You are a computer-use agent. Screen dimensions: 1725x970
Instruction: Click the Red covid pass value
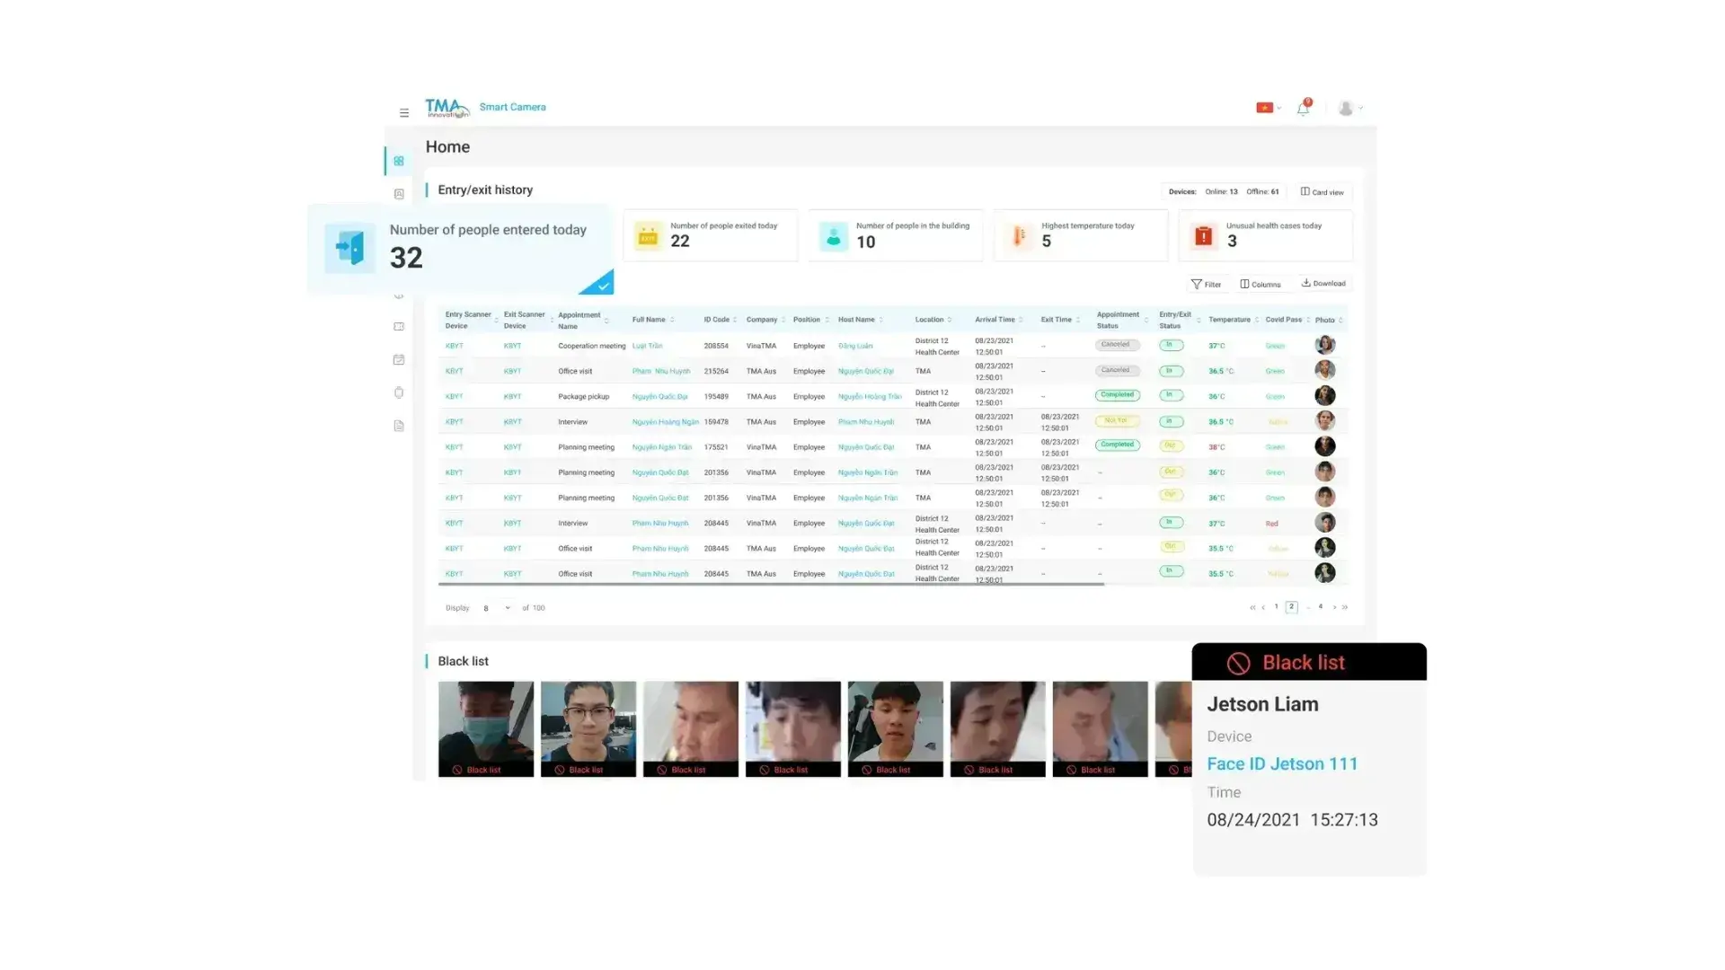point(1271,524)
